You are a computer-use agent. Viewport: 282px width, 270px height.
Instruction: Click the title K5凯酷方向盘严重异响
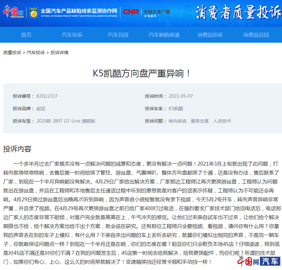[x=141, y=74]
